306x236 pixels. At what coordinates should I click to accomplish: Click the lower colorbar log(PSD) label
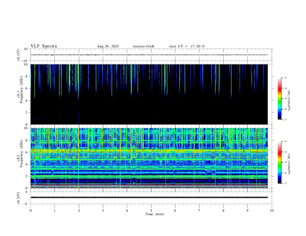[289, 164]
